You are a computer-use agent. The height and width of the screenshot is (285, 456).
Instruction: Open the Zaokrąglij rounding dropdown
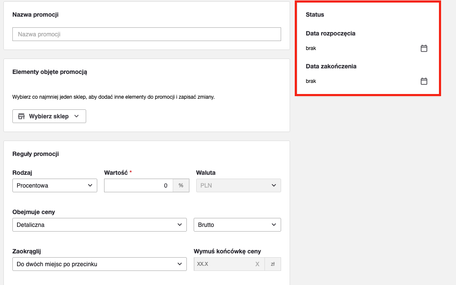click(99, 264)
